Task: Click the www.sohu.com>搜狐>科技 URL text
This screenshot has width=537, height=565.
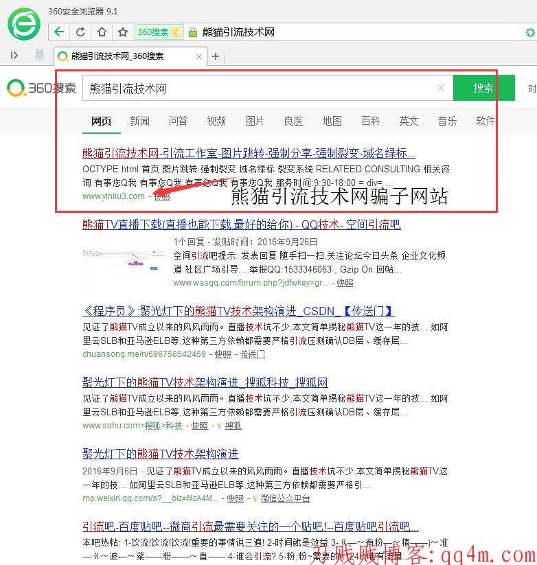Action: coord(133,426)
